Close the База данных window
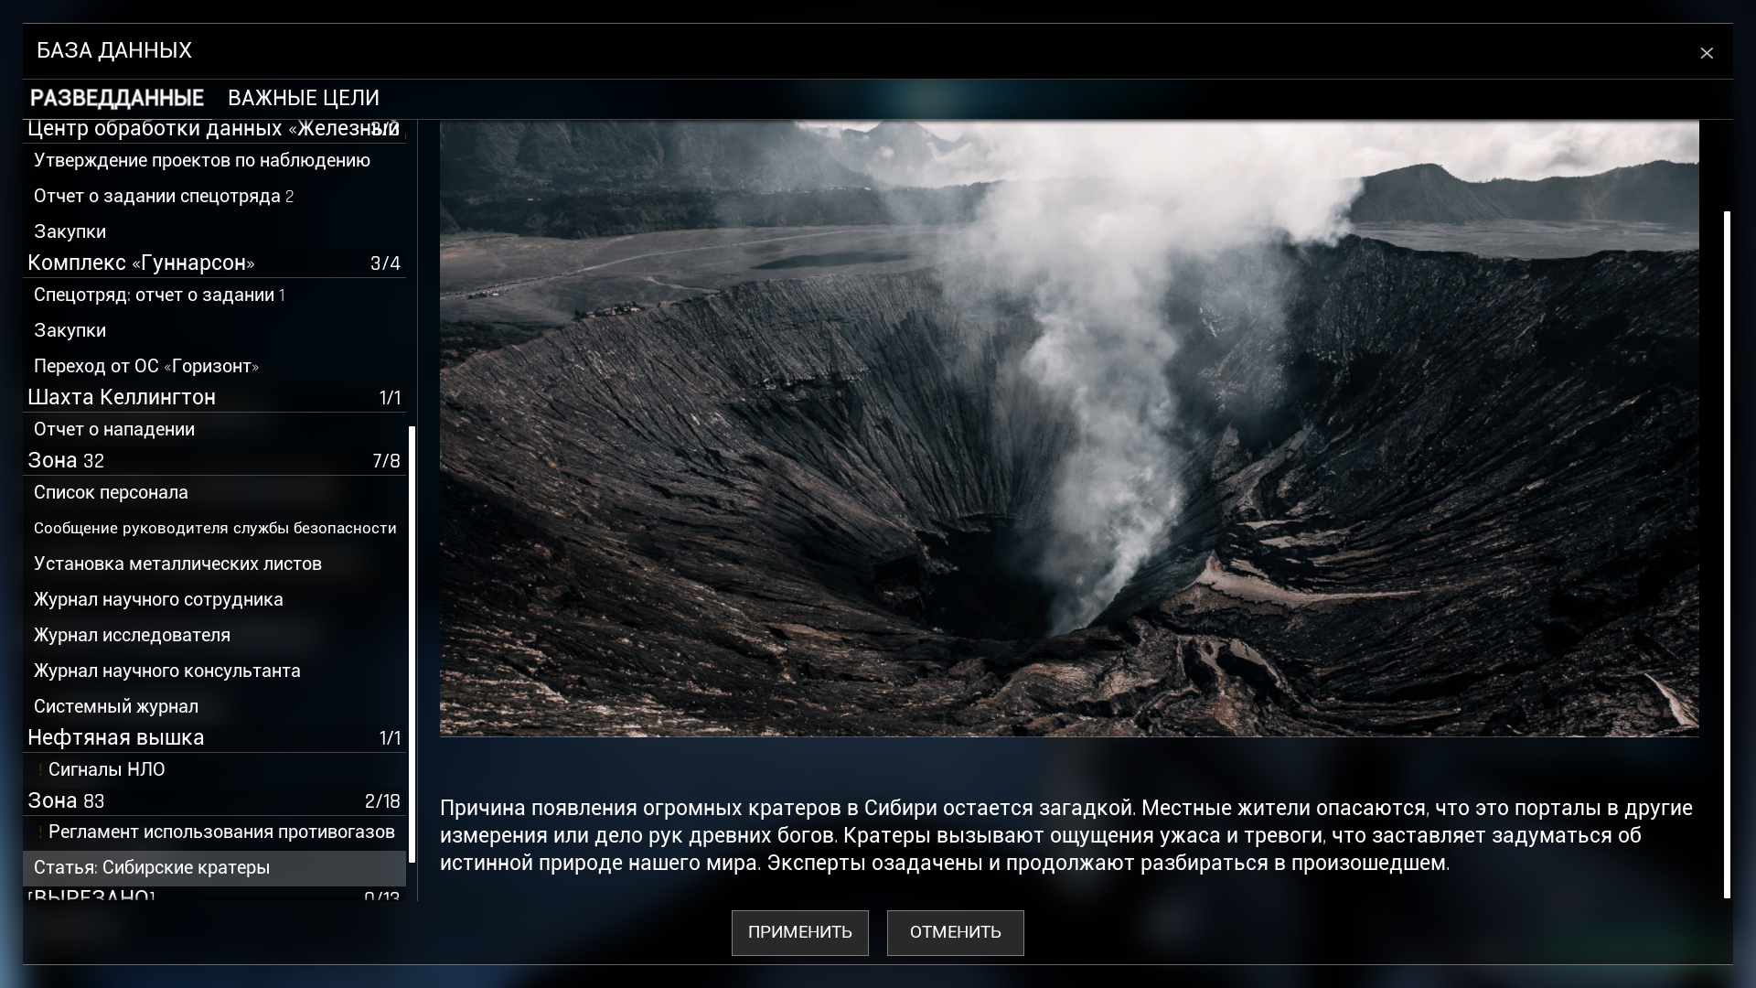 tap(1706, 53)
